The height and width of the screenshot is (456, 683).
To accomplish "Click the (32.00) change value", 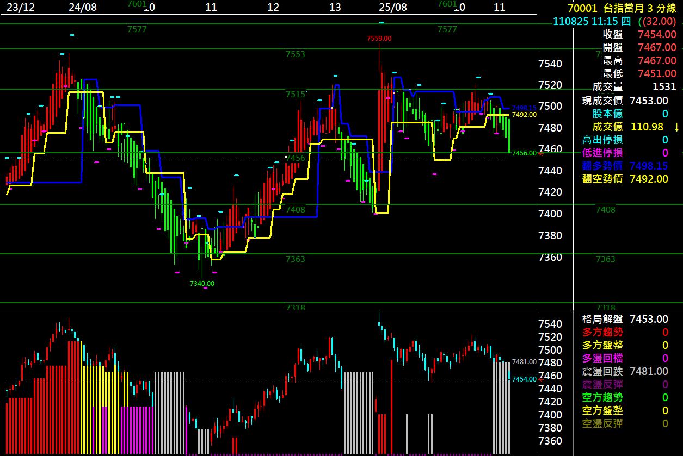I will [658, 21].
